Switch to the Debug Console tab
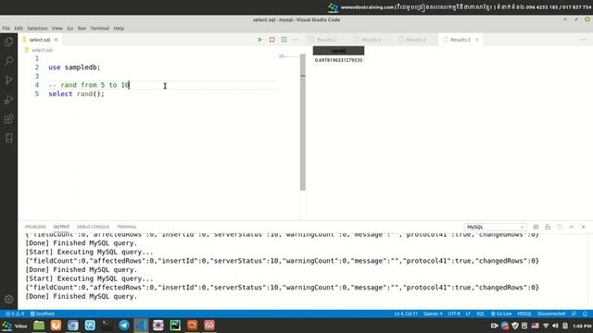 pos(93,227)
